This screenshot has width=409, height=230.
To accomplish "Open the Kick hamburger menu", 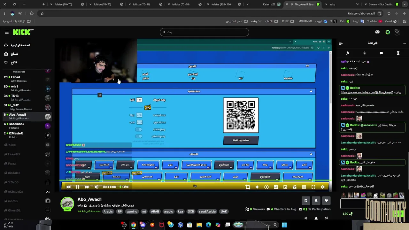I will (7, 32).
